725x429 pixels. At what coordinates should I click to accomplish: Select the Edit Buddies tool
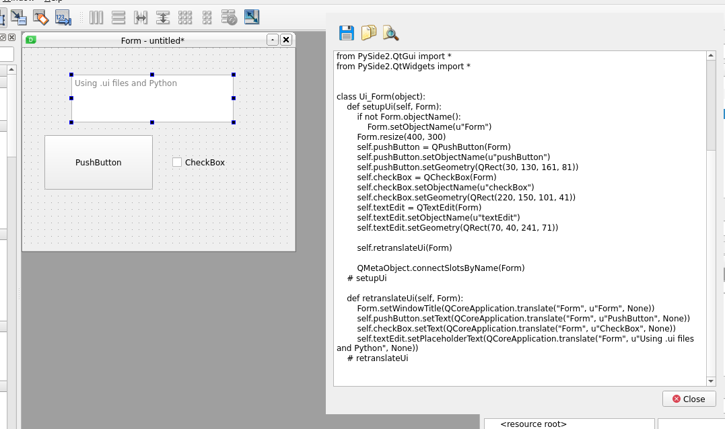coord(40,17)
